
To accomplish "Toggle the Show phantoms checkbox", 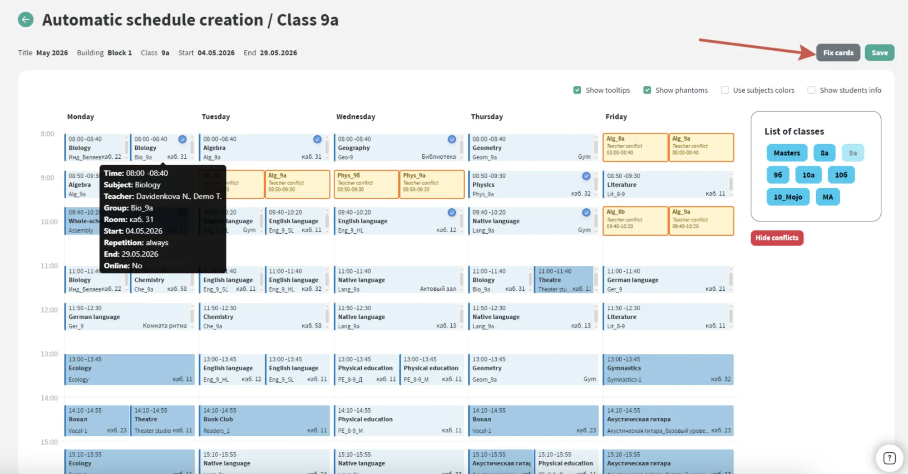I will (647, 90).
